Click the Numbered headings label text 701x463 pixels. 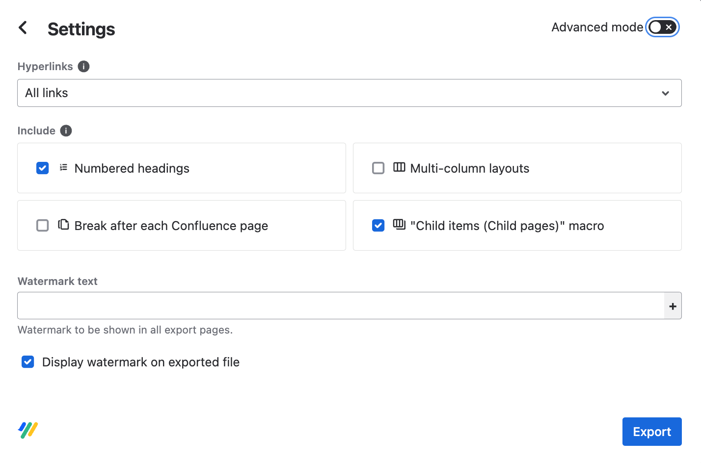click(132, 168)
